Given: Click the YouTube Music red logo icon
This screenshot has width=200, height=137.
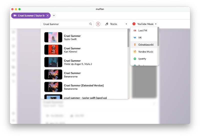Looking at the screenshot, I should [x=134, y=24].
